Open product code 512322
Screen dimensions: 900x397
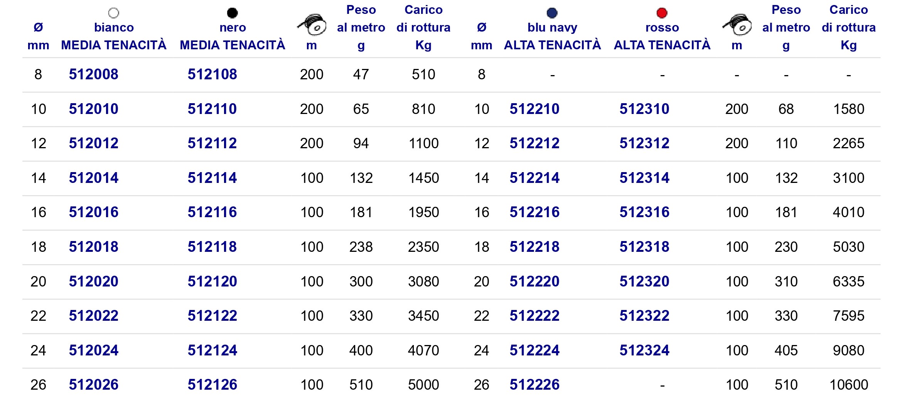tap(645, 316)
